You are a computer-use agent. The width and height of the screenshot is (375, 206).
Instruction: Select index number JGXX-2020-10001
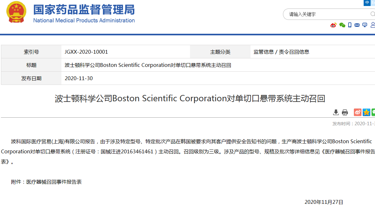coord(86,52)
